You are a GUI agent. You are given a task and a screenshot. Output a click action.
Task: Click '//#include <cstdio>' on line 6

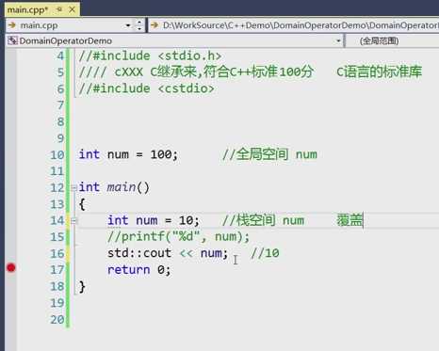[147, 88]
